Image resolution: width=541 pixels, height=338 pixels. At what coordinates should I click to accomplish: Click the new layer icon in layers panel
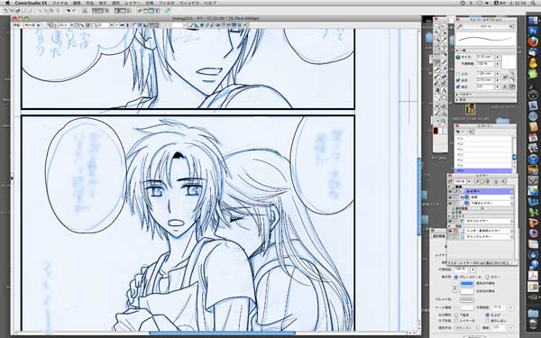point(476,181)
